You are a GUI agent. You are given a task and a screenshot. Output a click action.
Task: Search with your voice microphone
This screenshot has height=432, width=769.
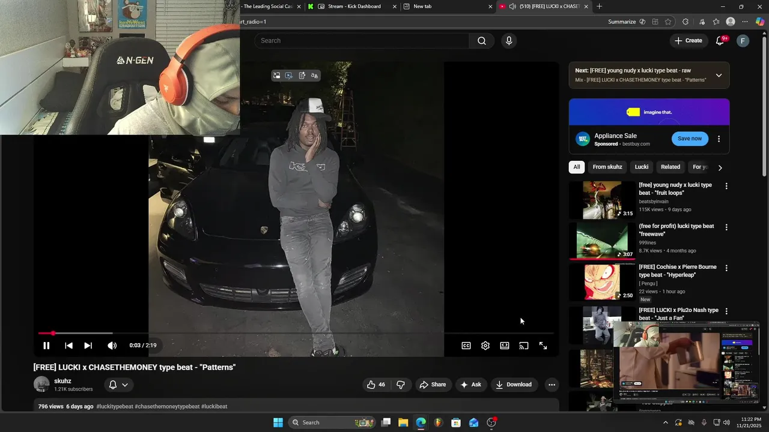[509, 41]
